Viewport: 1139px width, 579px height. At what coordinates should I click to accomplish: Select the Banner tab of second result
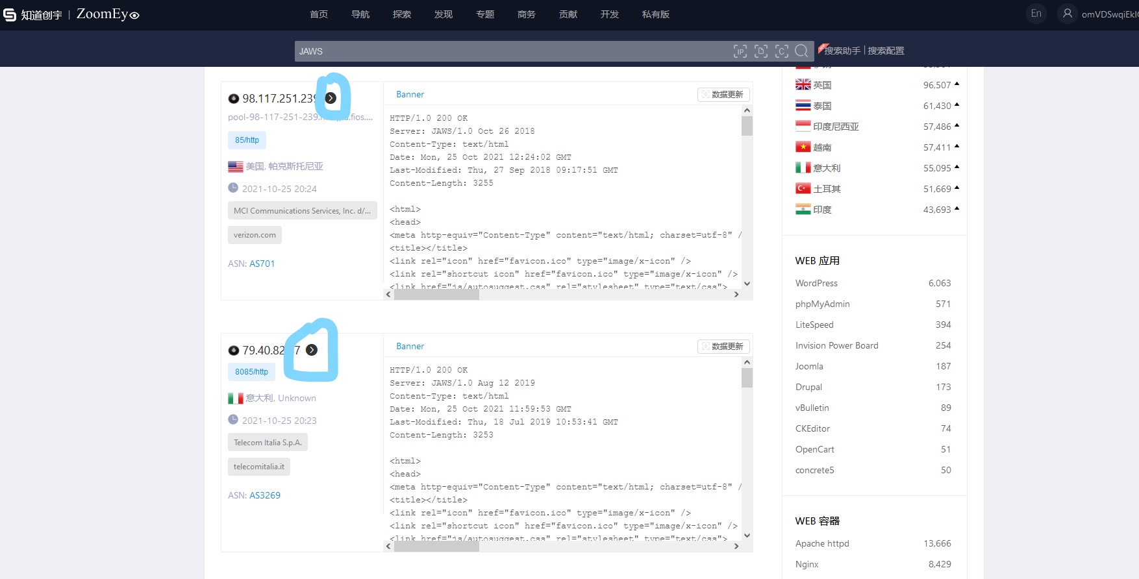pyautogui.click(x=410, y=346)
